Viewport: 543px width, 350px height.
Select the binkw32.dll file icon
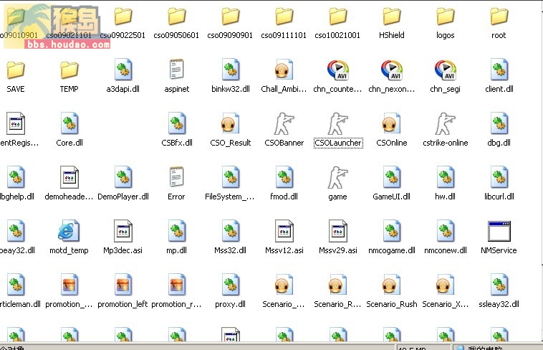pyautogui.click(x=230, y=70)
